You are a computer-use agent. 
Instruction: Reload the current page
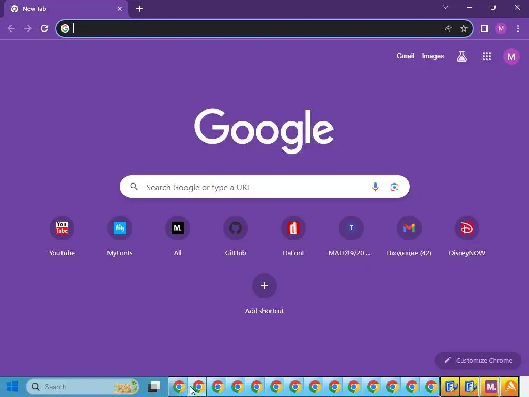[44, 29]
